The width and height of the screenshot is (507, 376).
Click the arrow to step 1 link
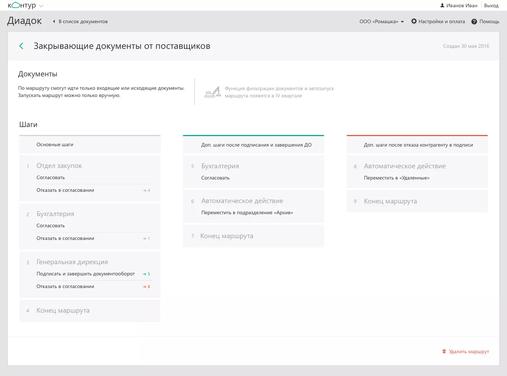[146, 238]
